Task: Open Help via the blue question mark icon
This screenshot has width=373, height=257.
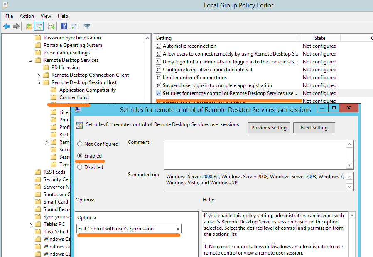Action: click(64, 27)
